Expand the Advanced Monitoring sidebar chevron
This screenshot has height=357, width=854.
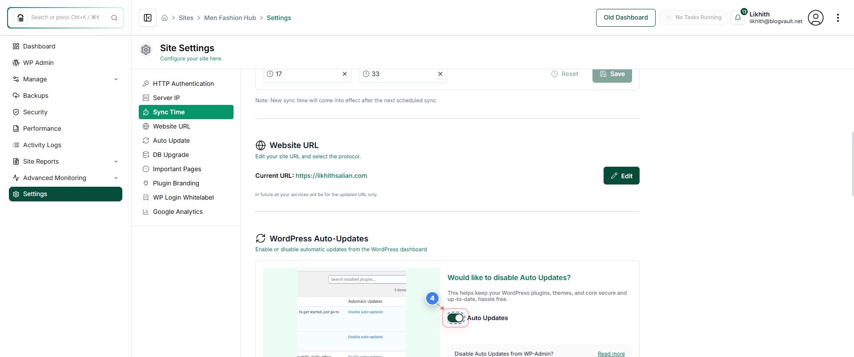tap(116, 178)
